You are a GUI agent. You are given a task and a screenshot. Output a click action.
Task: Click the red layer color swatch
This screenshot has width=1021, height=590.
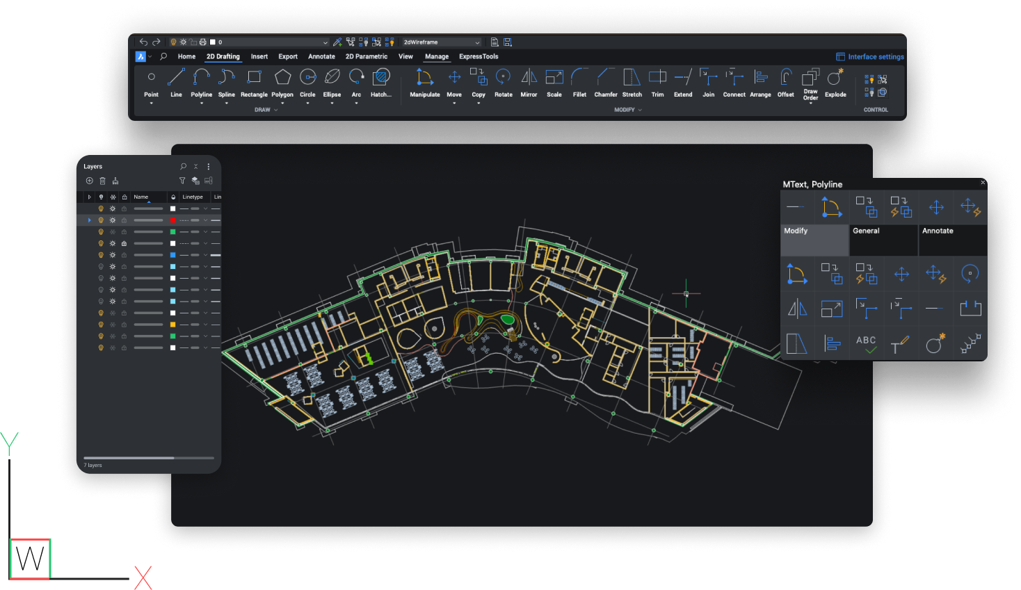click(172, 220)
